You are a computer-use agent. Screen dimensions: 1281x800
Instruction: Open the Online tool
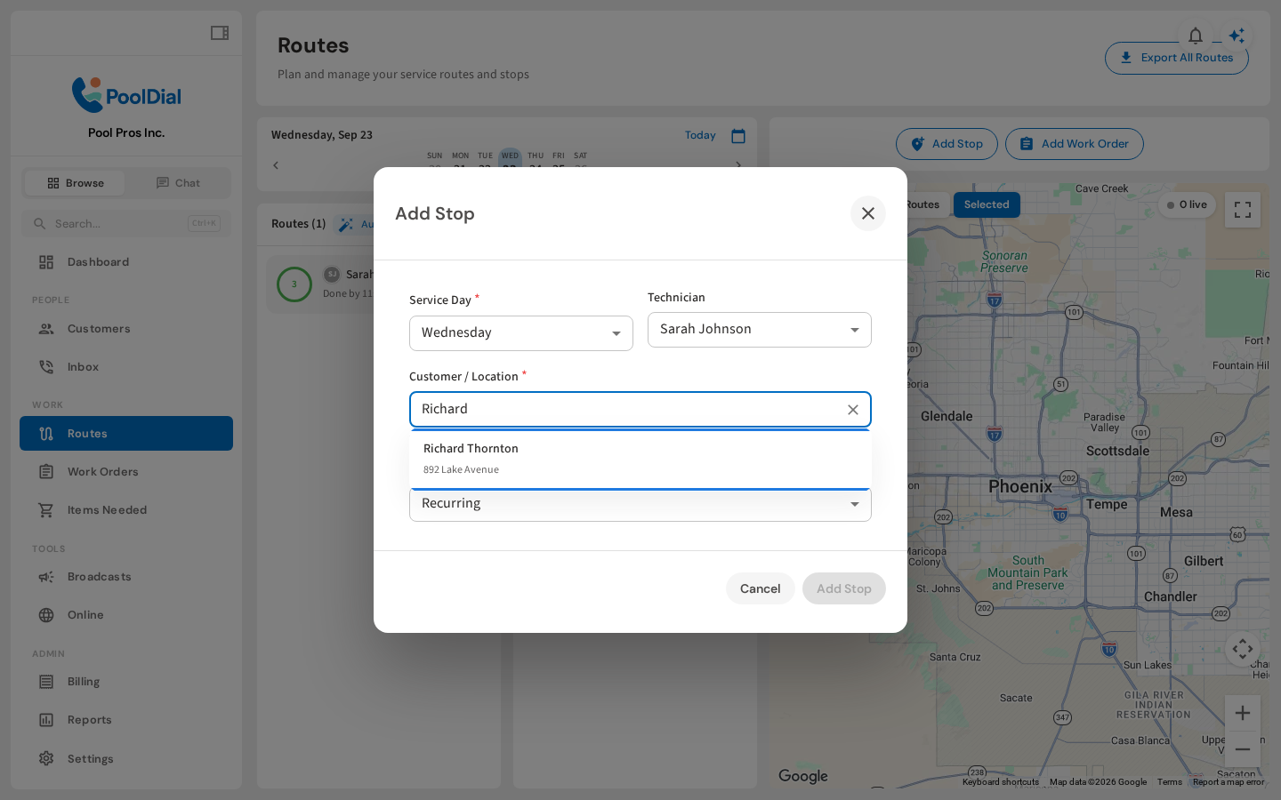pos(126,615)
